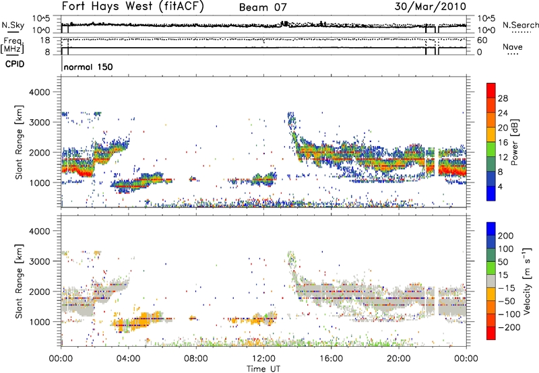Pick the yellow-orange 16–20 dB power swatch

491,134
